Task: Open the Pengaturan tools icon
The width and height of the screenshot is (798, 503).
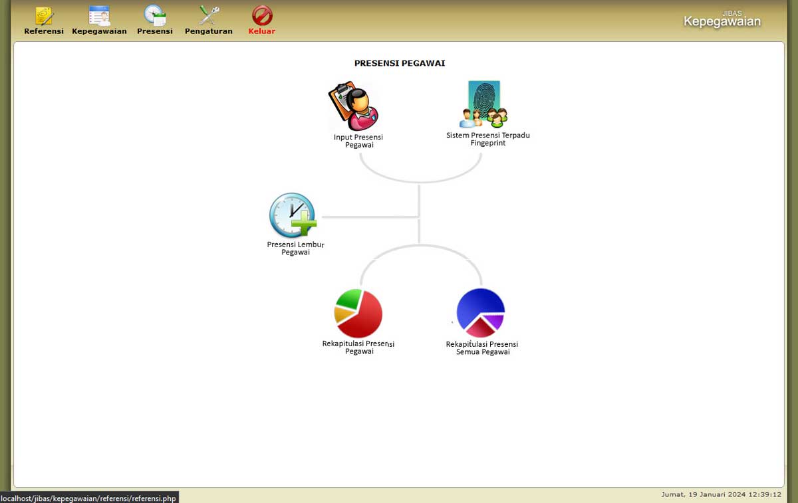Action: (x=209, y=15)
